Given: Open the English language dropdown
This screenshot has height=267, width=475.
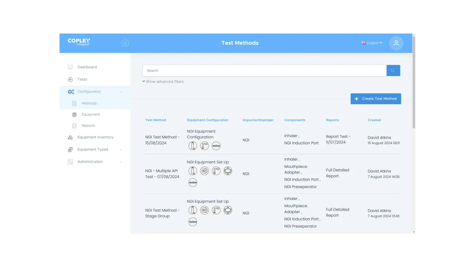Looking at the screenshot, I should 372,43.
